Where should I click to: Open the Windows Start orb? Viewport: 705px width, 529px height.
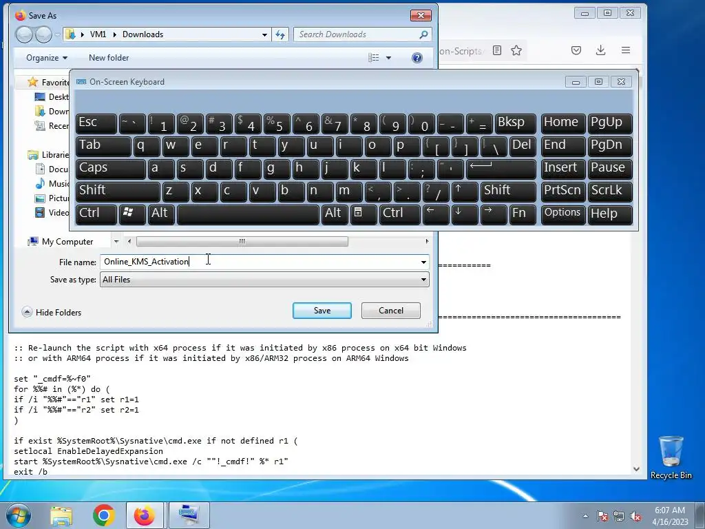18,515
